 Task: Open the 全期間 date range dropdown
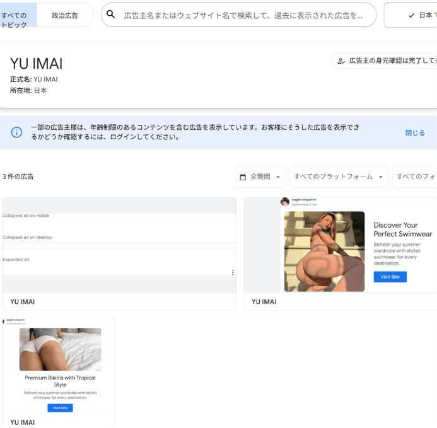[x=260, y=177]
